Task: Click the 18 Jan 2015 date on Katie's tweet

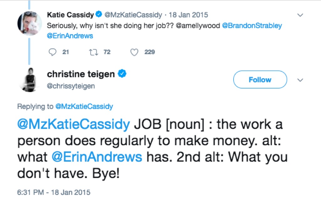Action: 188,15
